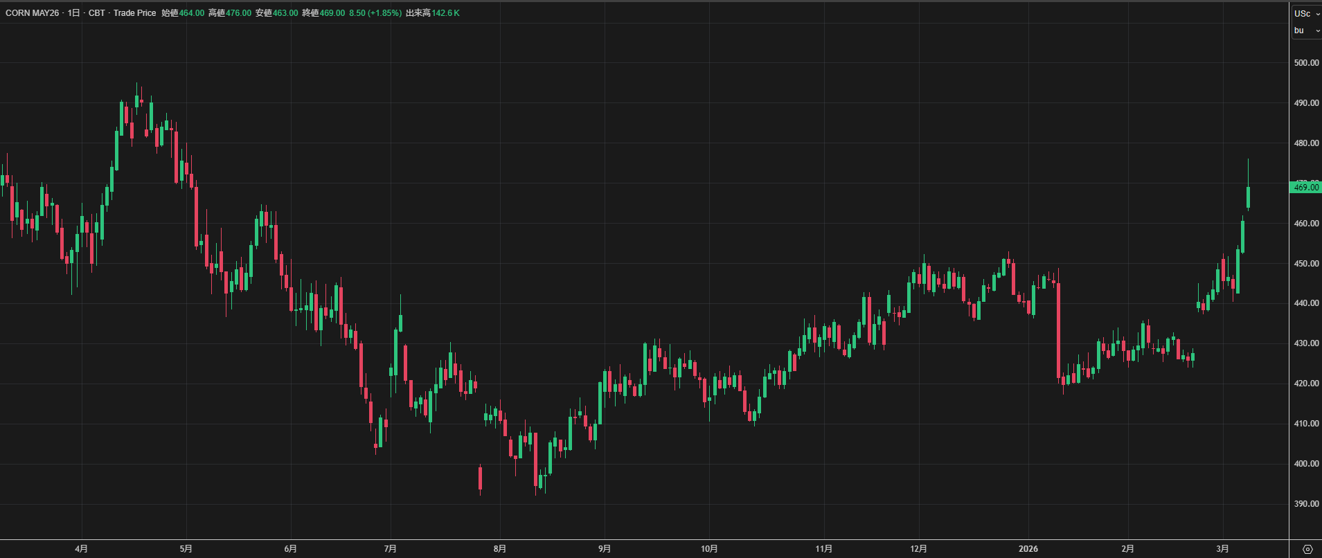
Task: Click the green 469.00 current price tag
Action: [x=1305, y=187]
